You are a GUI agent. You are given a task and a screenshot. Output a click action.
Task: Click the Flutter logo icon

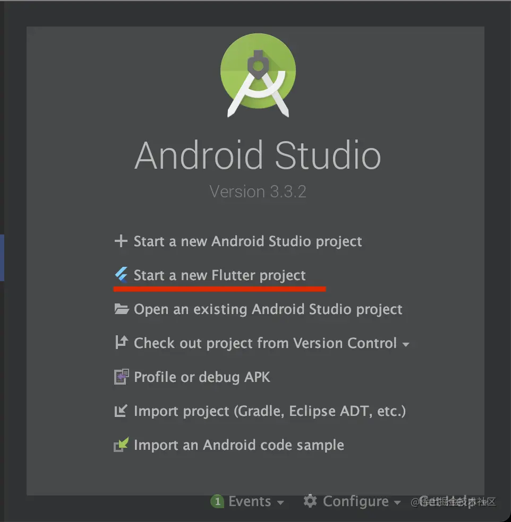point(121,275)
